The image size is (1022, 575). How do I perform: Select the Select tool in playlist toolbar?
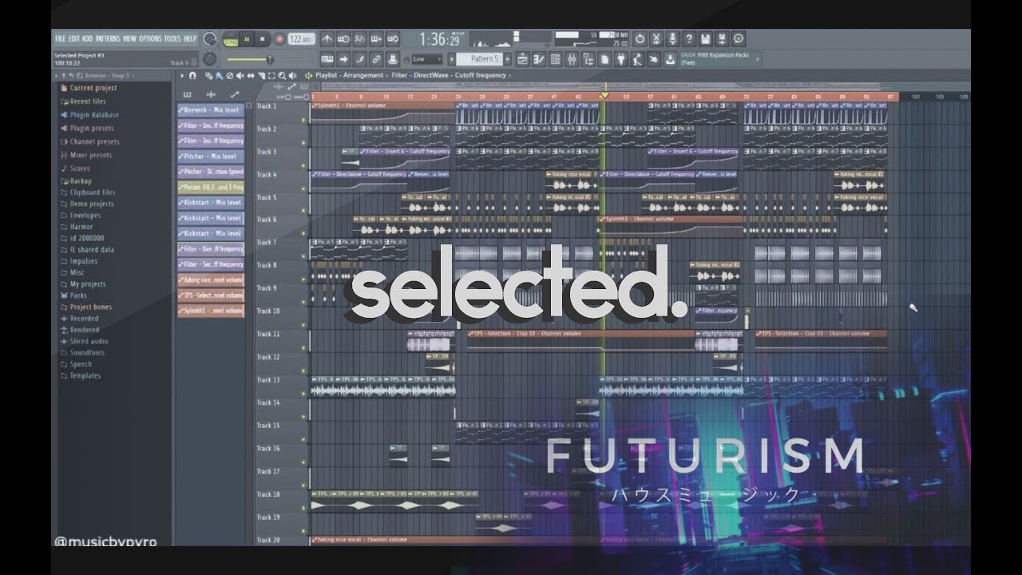[x=271, y=75]
